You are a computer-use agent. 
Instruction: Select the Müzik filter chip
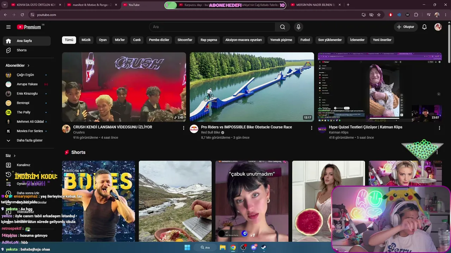coord(86,40)
